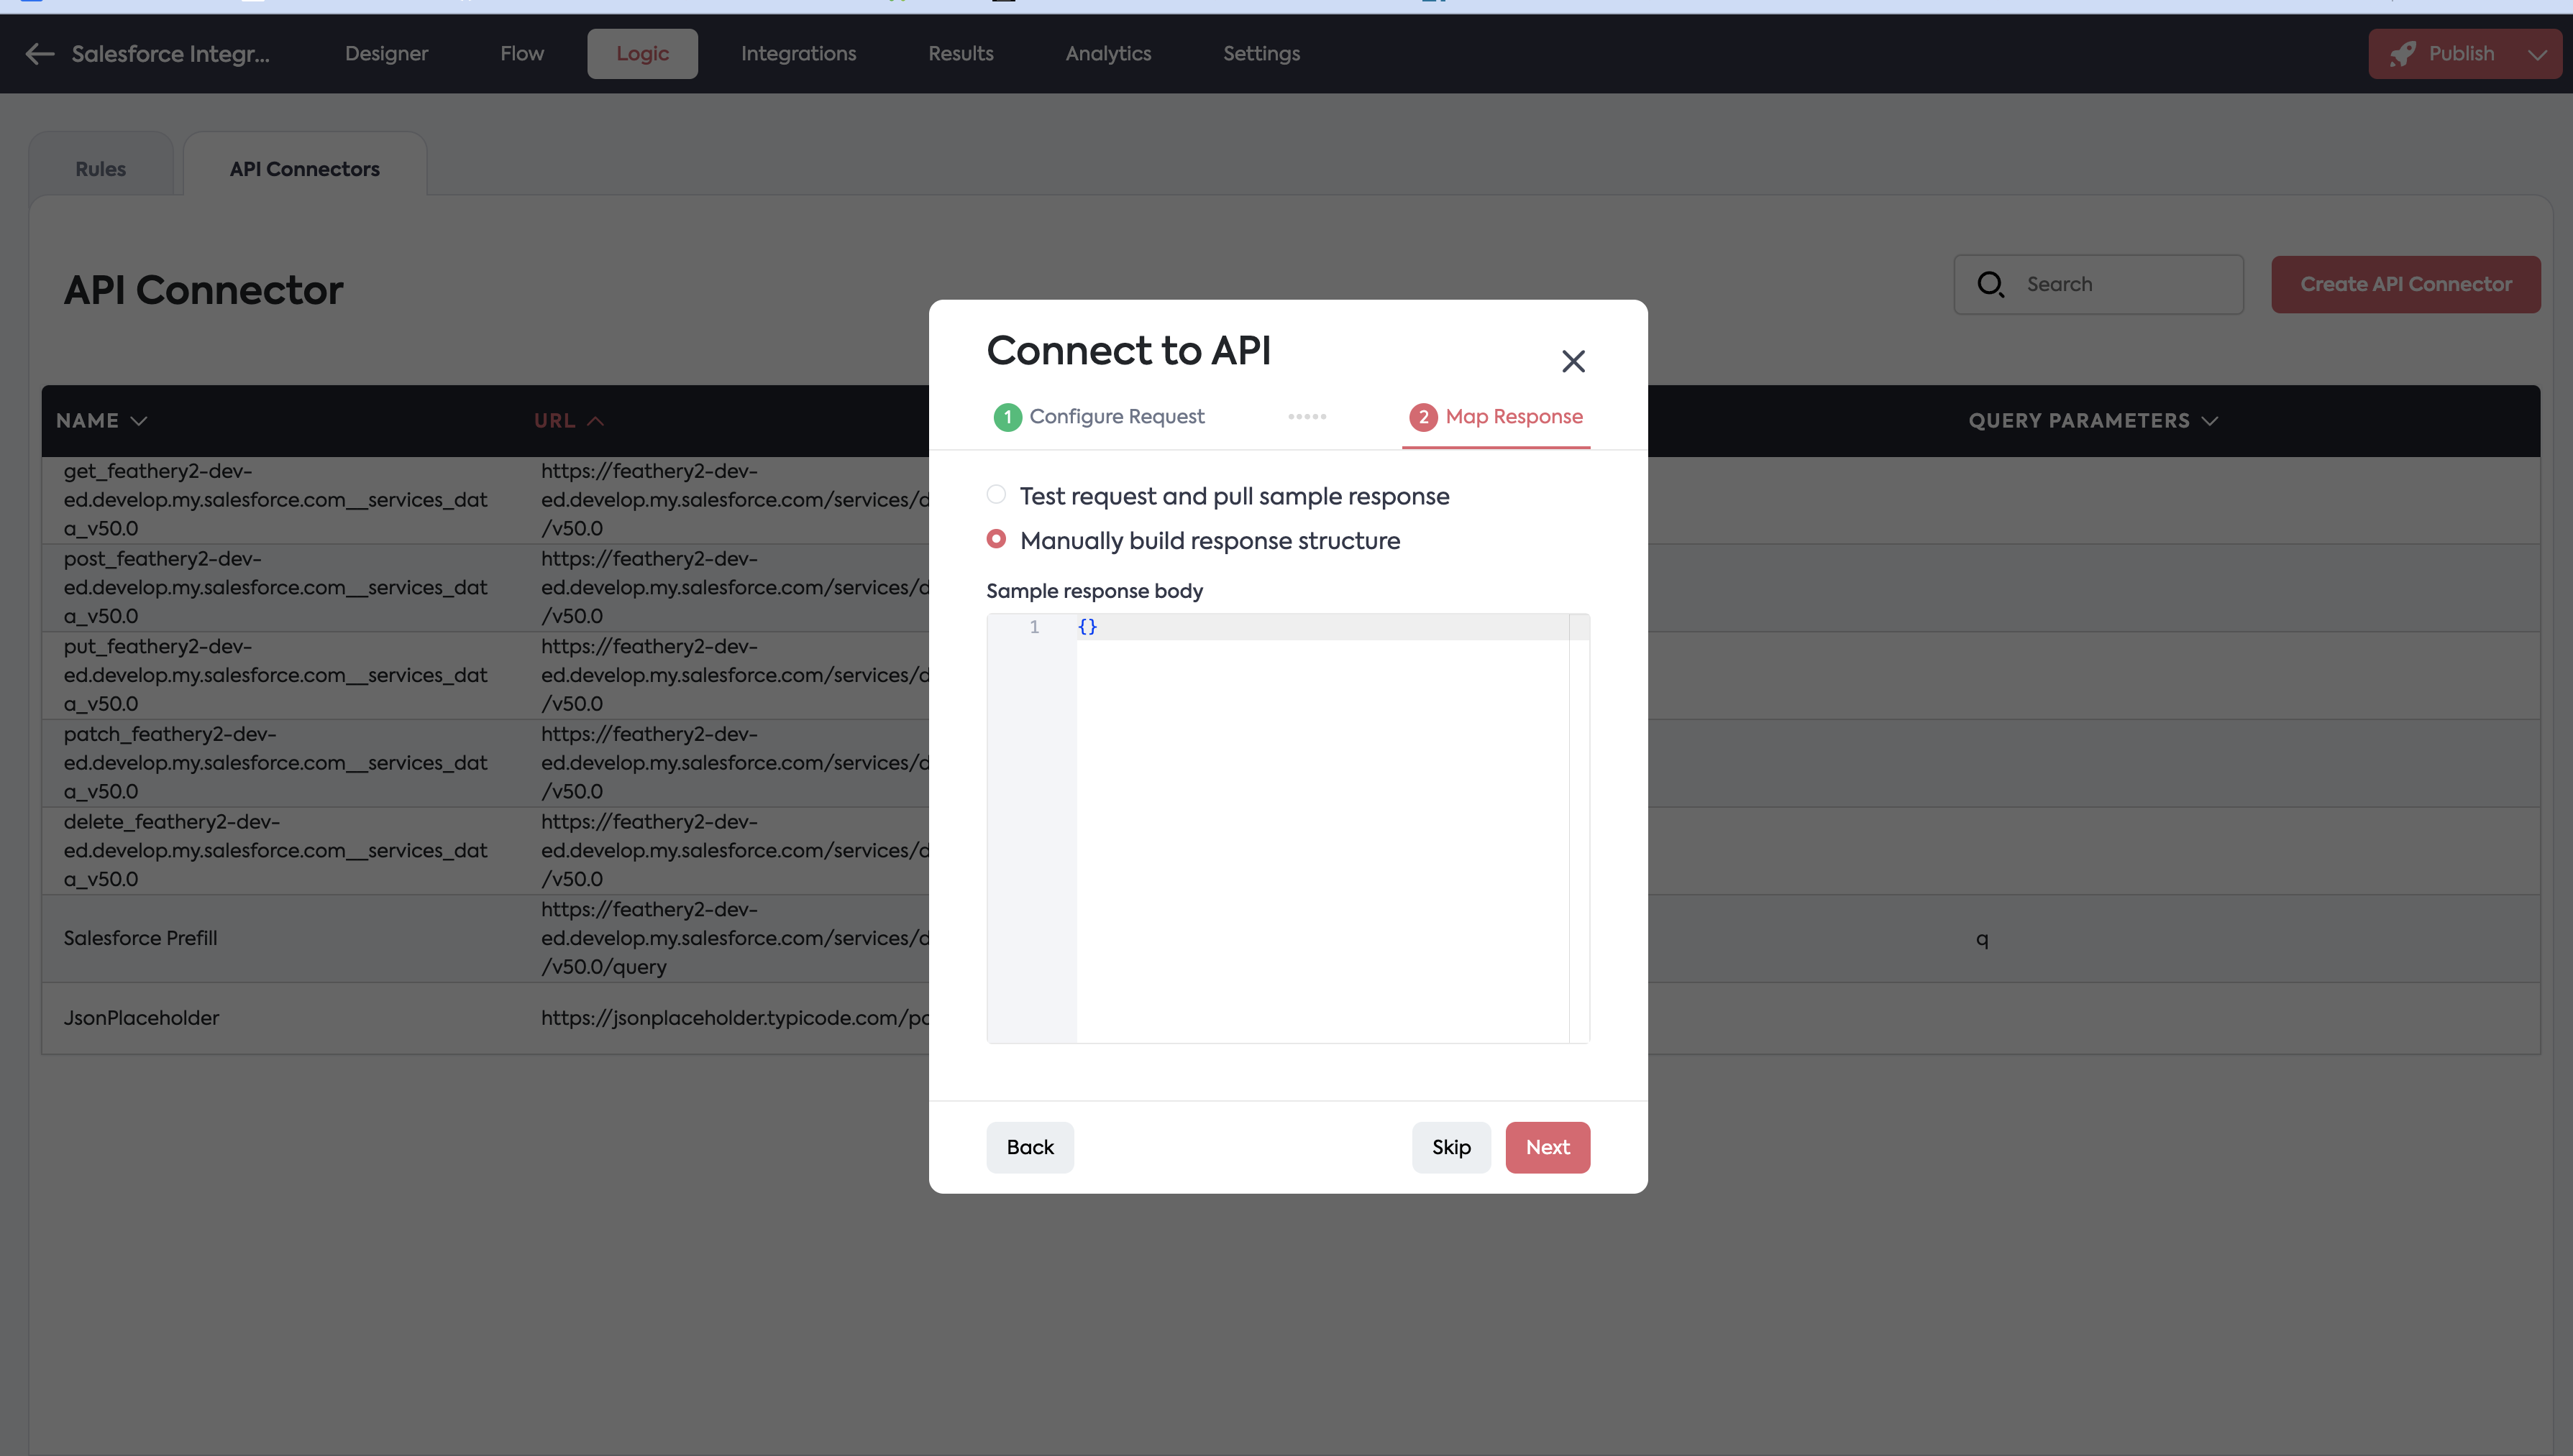Go to the Analytics tab
Image resolution: width=2573 pixels, height=1456 pixels.
[x=1107, y=54]
